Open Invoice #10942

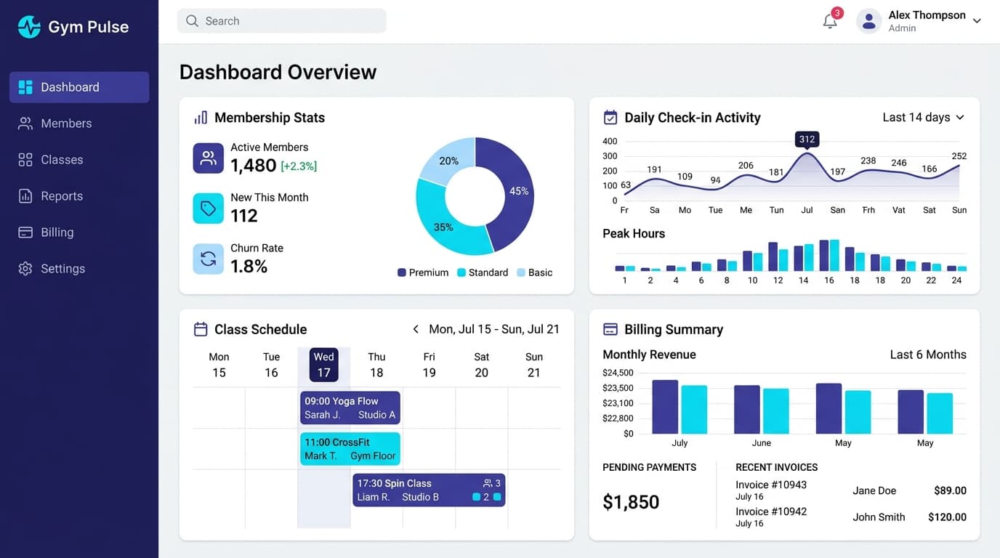tap(771, 511)
